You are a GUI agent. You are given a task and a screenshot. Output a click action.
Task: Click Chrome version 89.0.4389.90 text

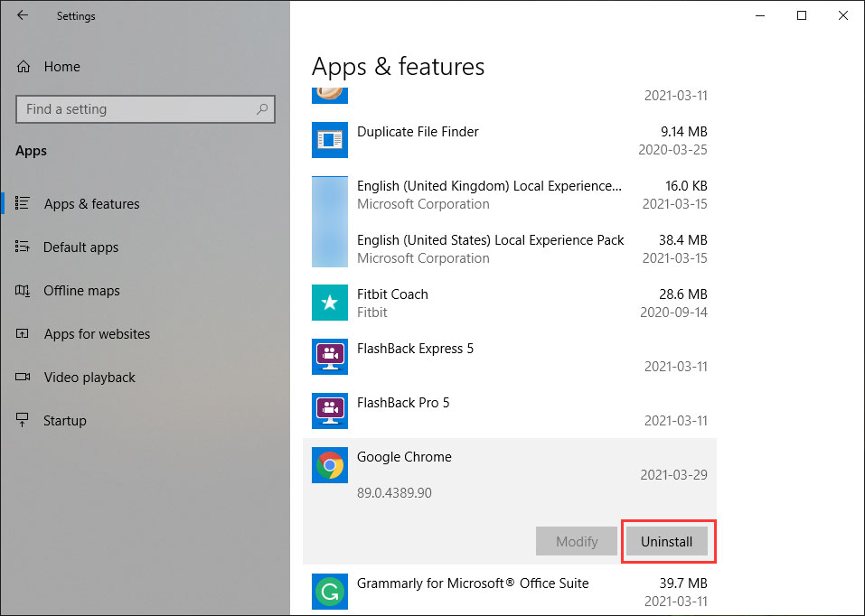tap(394, 493)
